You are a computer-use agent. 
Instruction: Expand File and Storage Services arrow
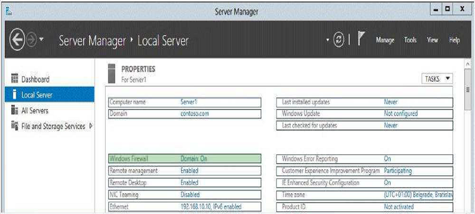tap(91, 126)
